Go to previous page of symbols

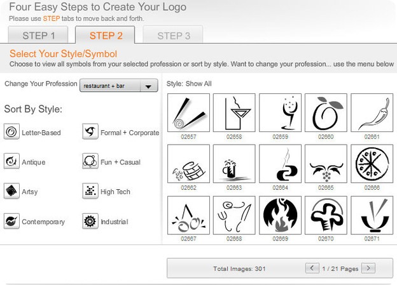312,268
